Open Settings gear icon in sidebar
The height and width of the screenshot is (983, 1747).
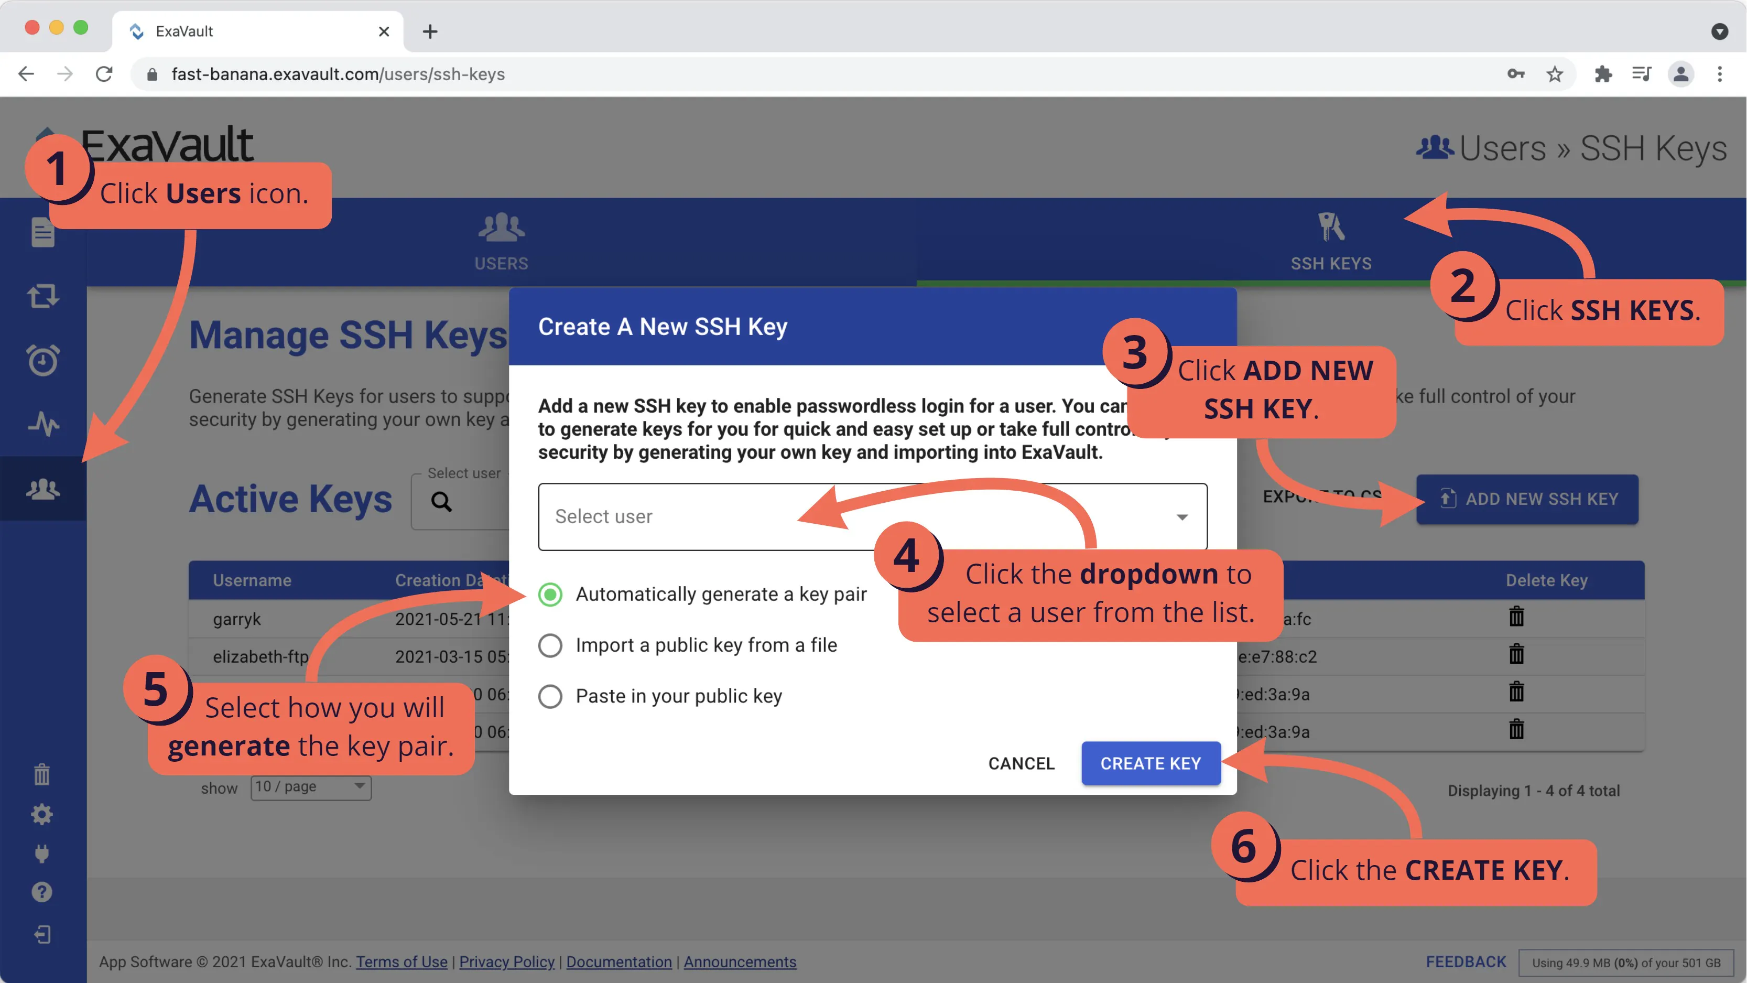pos(42,814)
